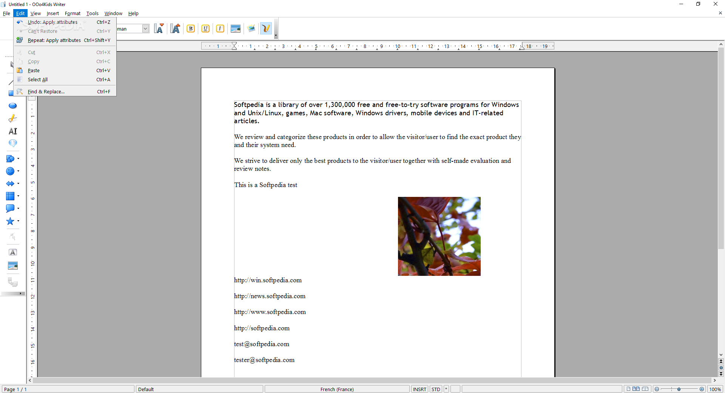Image resolution: width=725 pixels, height=393 pixels.
Task: Switch to single page view layout
Action: click(x=628, y=389)
